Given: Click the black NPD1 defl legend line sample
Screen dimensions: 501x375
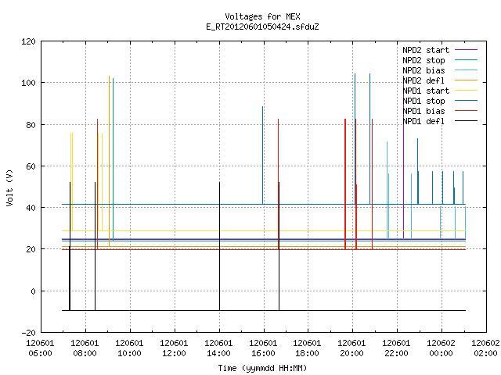Looking at the screenshot, I should (x=466, y=121).
